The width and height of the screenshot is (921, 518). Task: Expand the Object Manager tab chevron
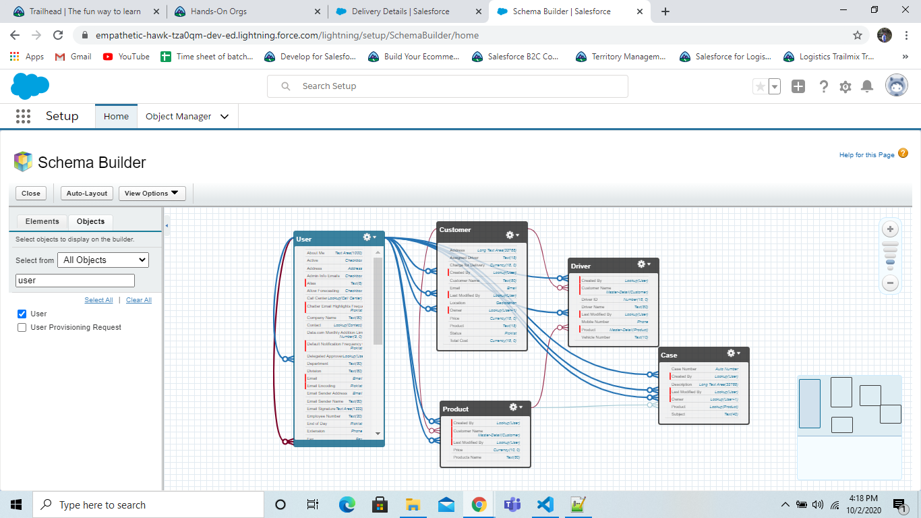click(x=225, y=117)
